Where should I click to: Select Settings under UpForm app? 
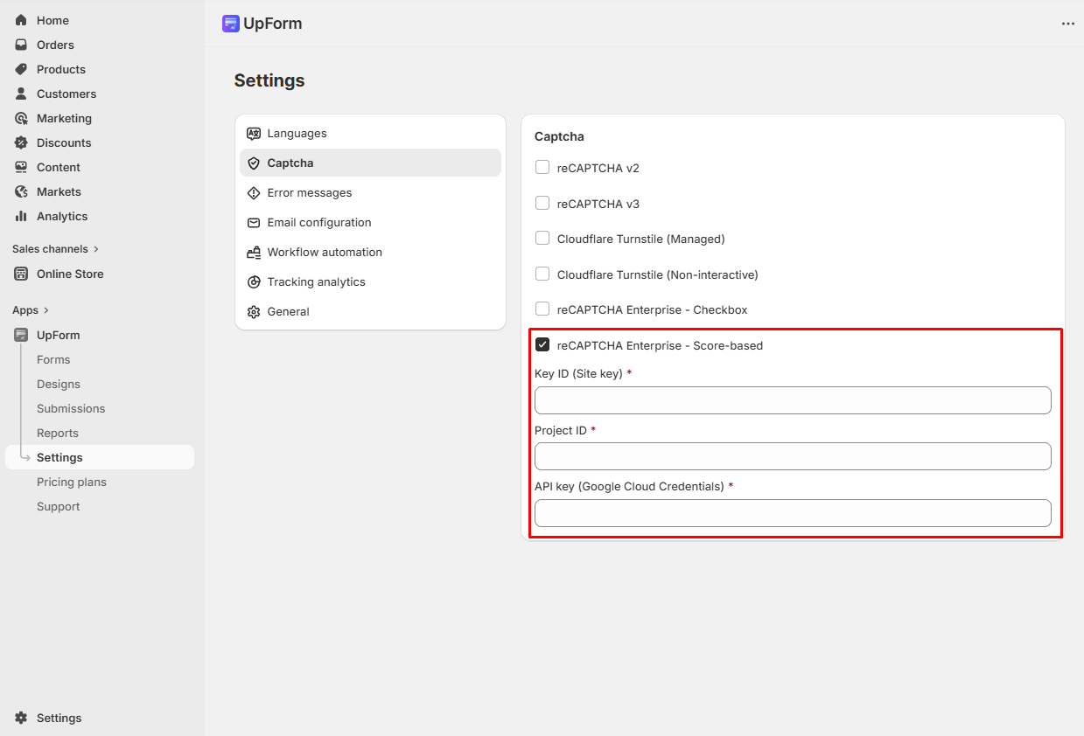[x=100, y=457]
